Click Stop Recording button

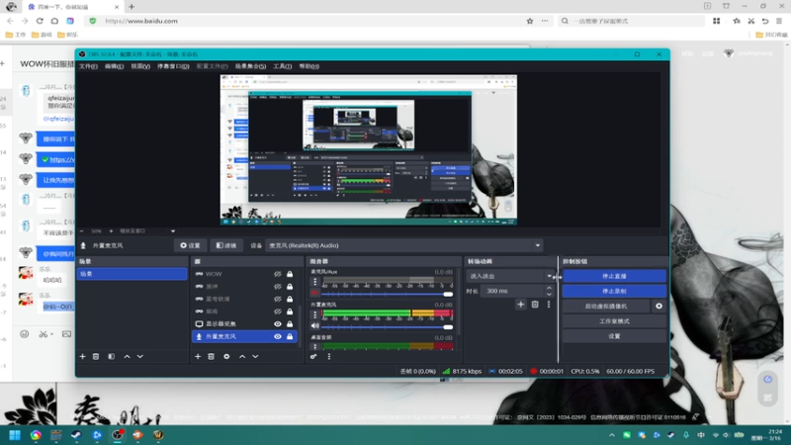614,291
